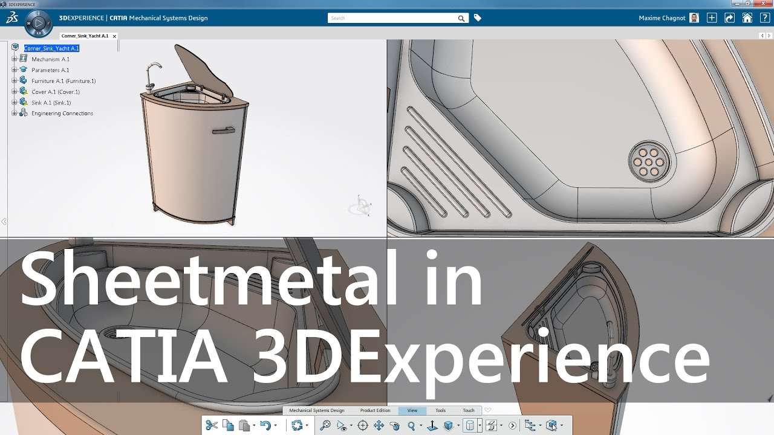Switch to Product Edition tab
This screenshot has width=774, height=435.
point(376,410)
